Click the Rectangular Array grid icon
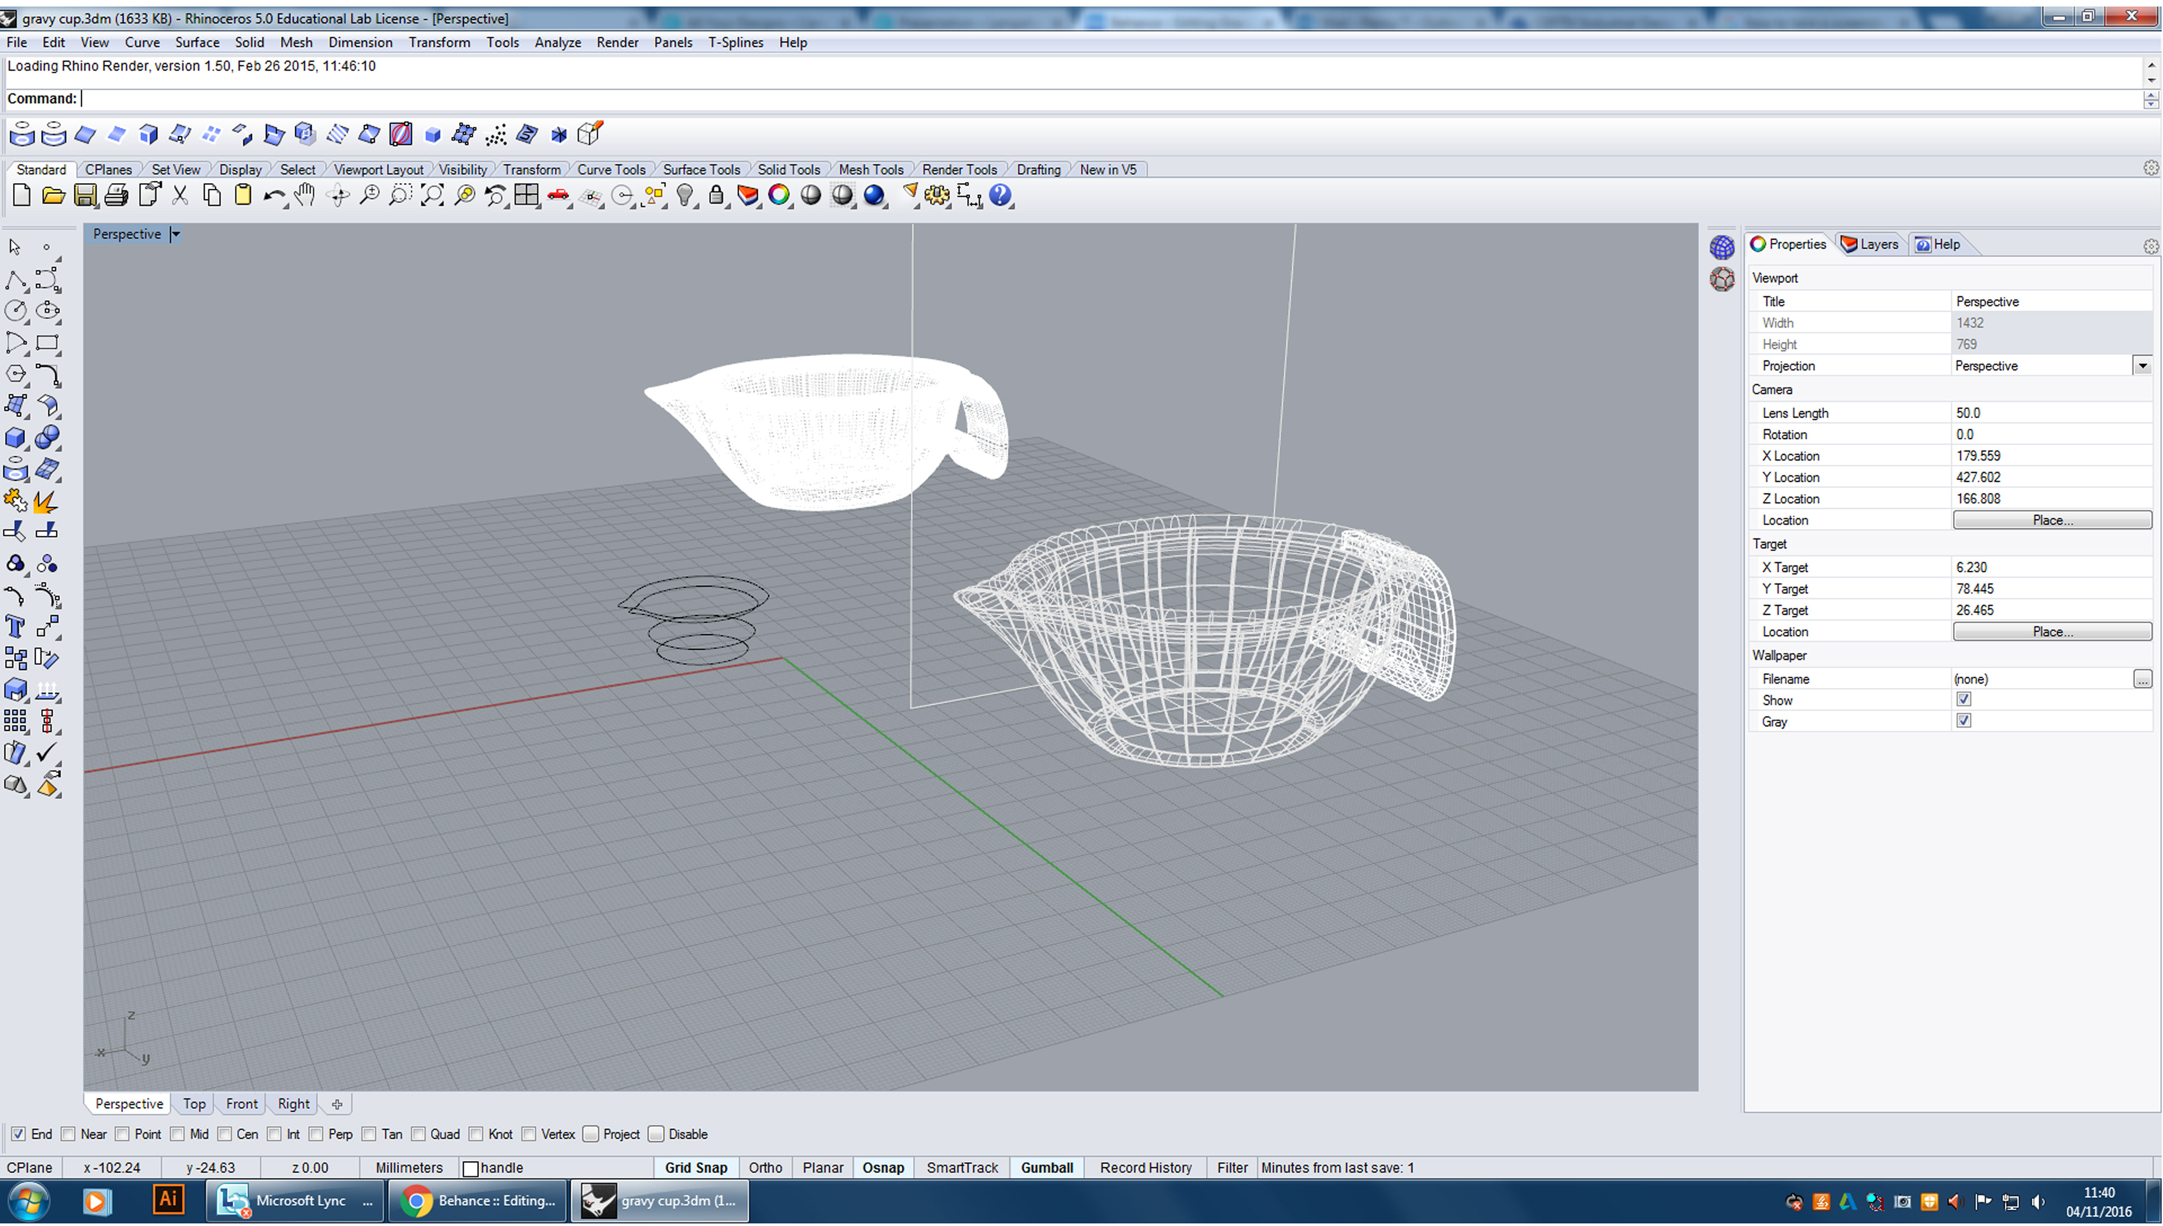This screenshot has height=1226, width=2163. point(15,721)
